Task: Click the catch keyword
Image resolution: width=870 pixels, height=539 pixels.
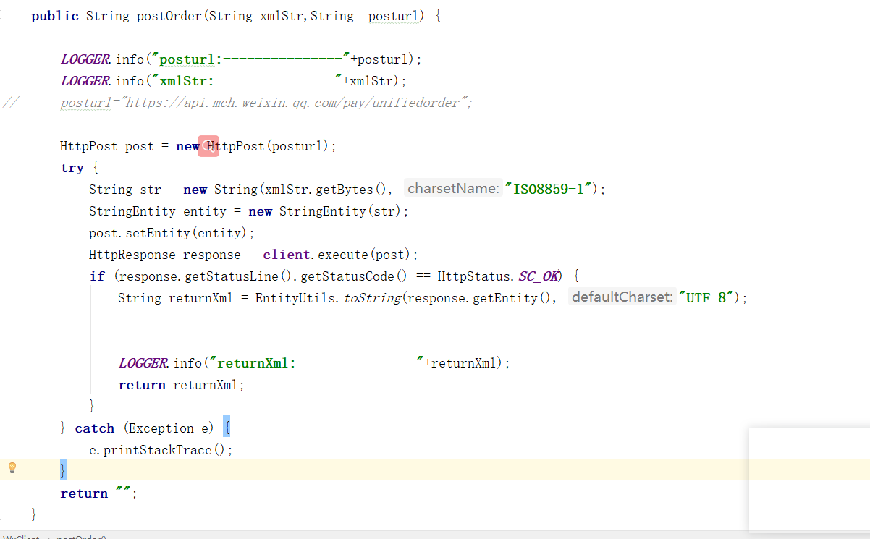Action: (94, 428)
